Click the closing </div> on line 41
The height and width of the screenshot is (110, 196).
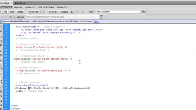[x=14, y=106]
